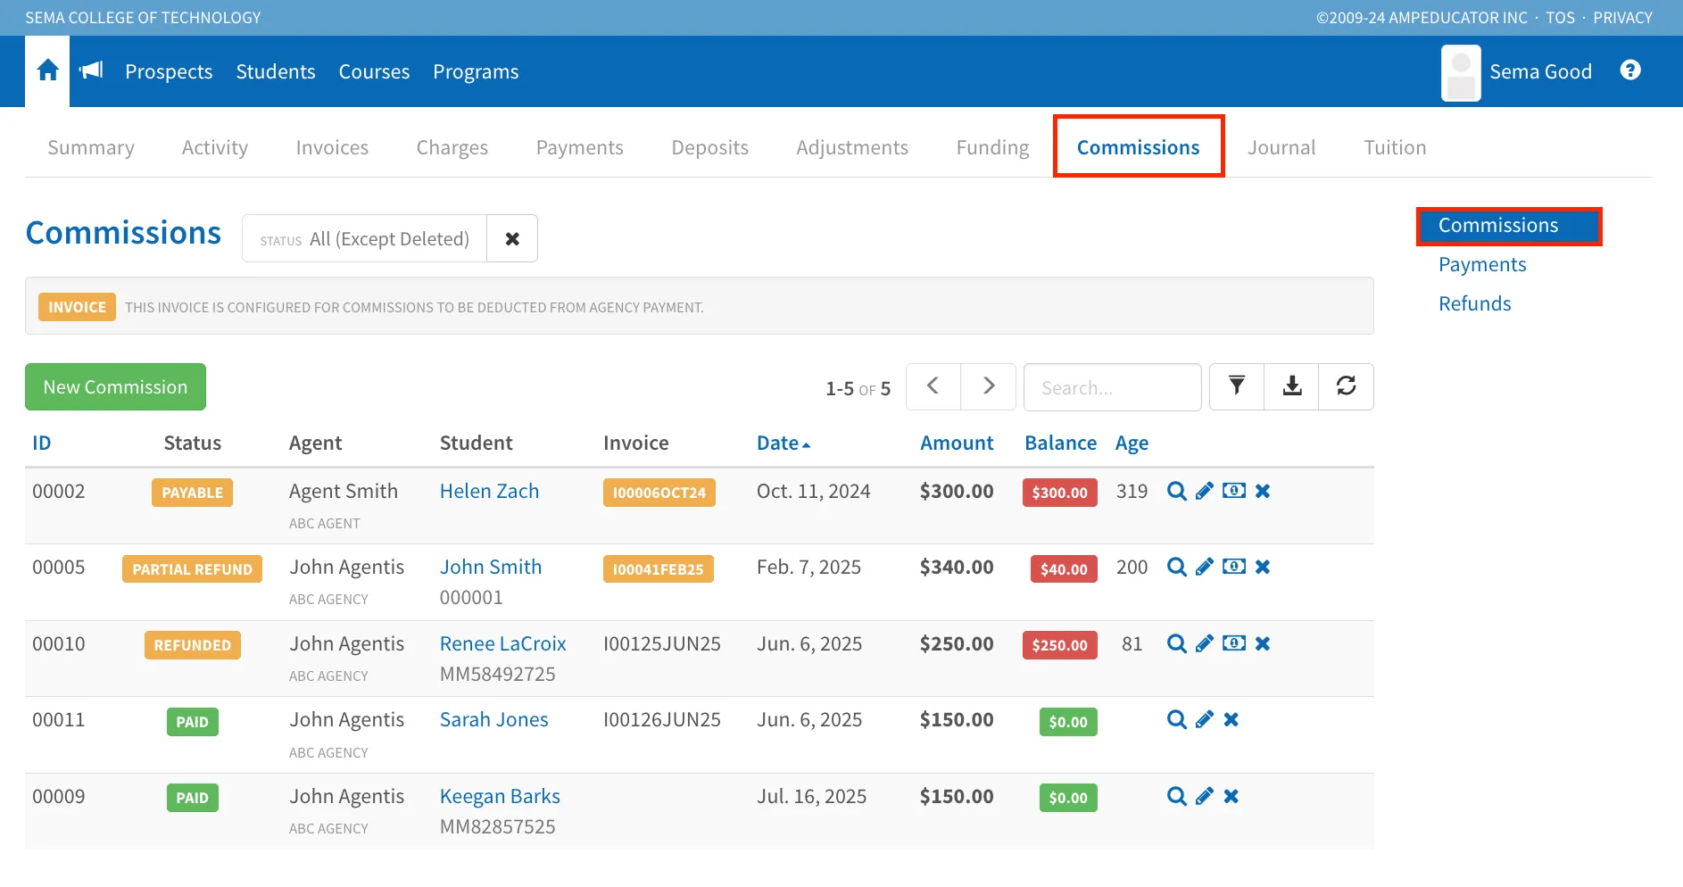1683x887 pixels.
Task: Delete commission 00011
Action: click(1231, 719)
